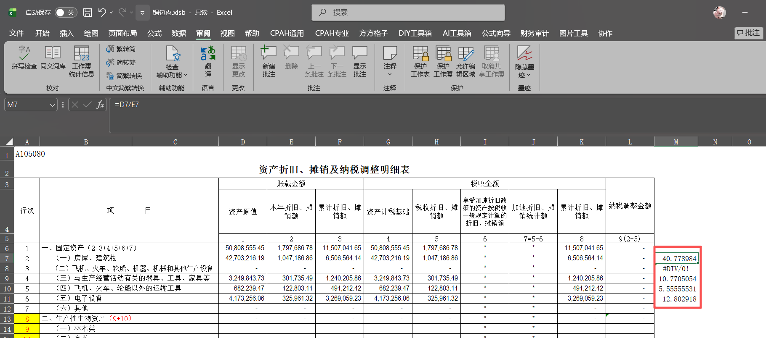Click the 电子设备 row label
Screen dimensions: 766x338
pos(79,299)
